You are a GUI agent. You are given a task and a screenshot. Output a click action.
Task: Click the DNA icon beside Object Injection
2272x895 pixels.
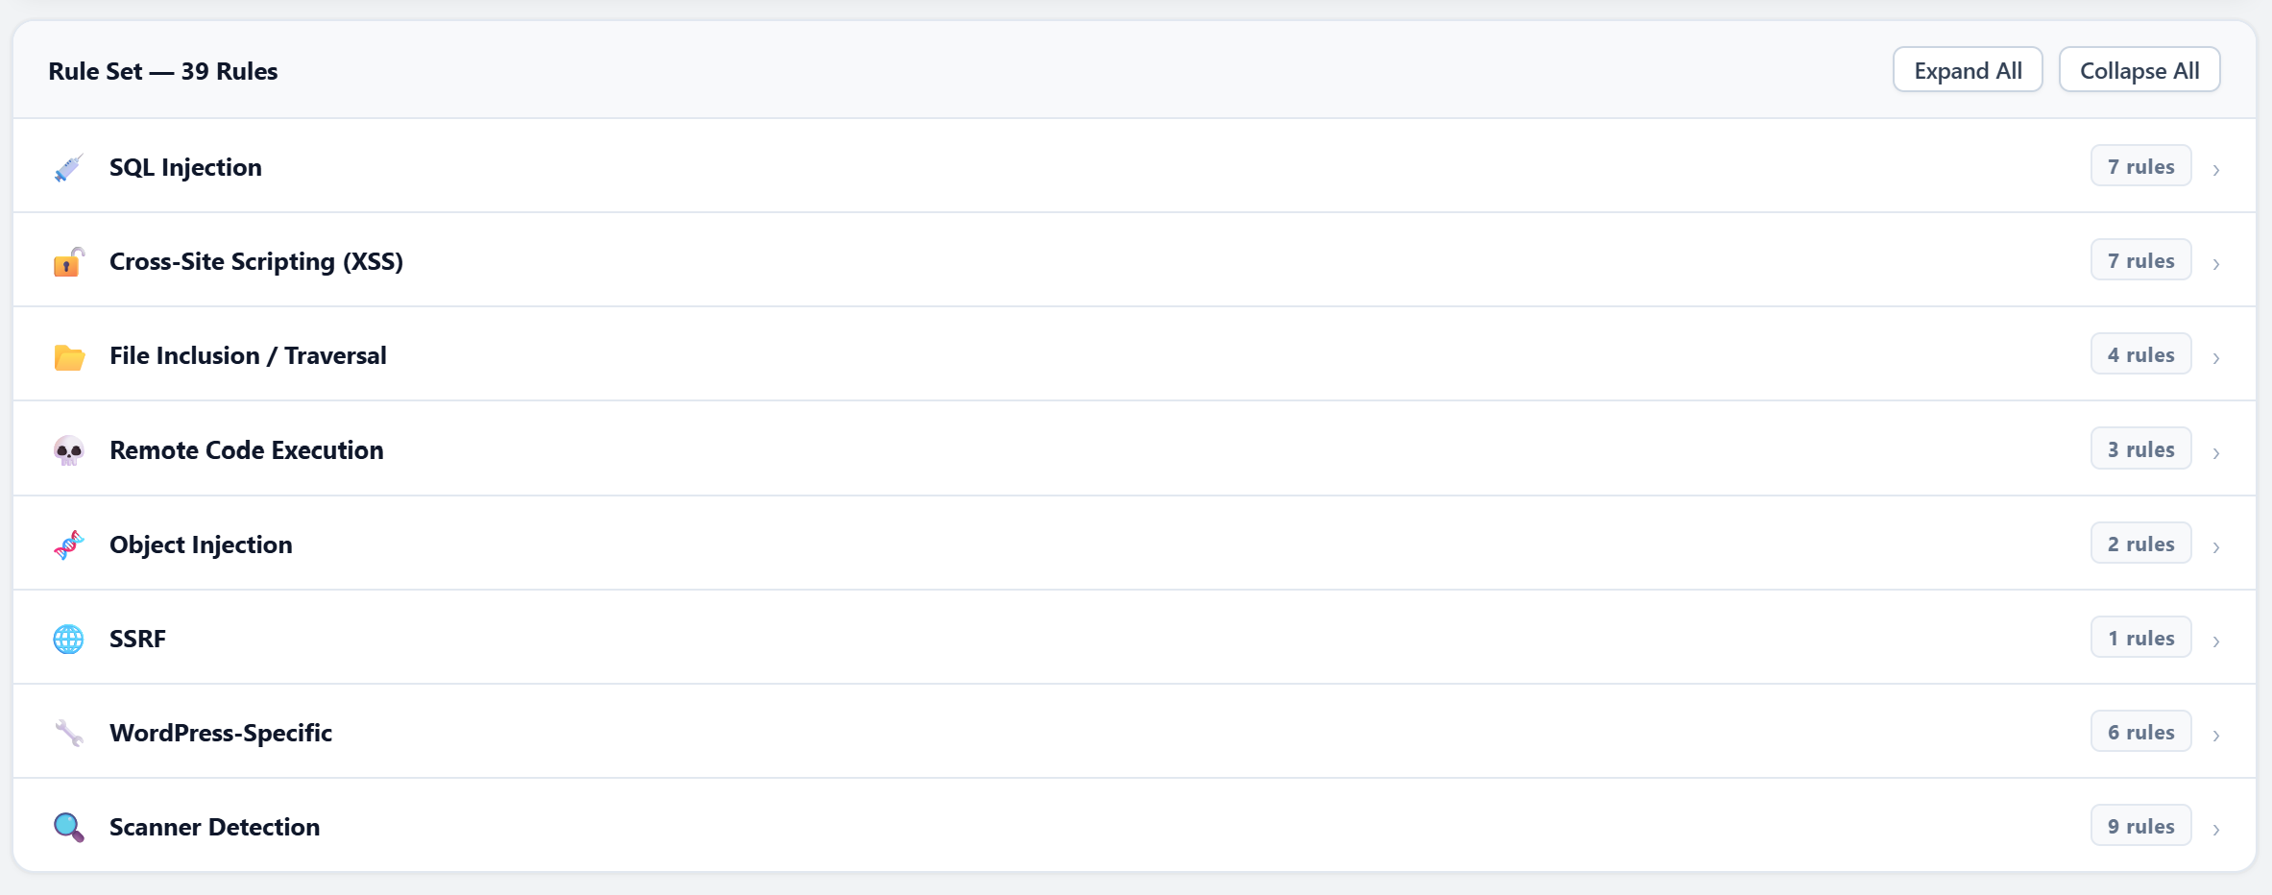click(x=68, y=544)
